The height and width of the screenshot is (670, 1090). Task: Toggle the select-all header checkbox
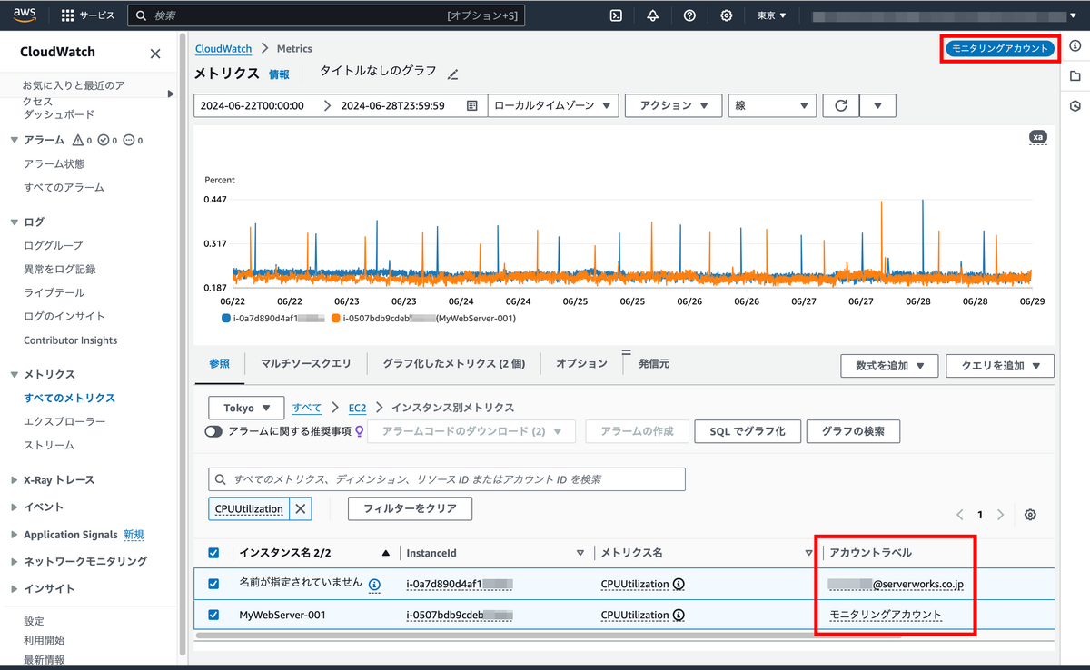coord(213,552)
